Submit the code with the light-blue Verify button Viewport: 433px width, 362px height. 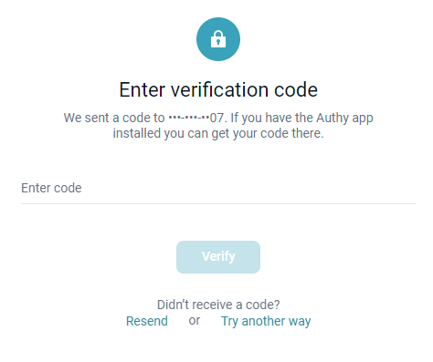pyautogui.click(x=218, y=257)
